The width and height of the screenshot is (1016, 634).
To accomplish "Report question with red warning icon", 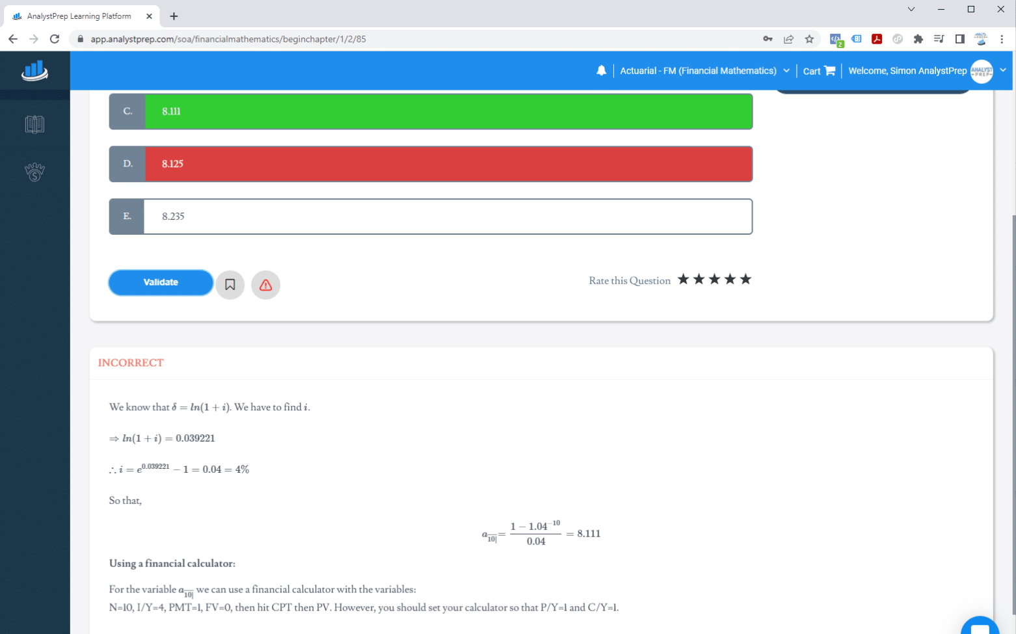I will 265,285.
